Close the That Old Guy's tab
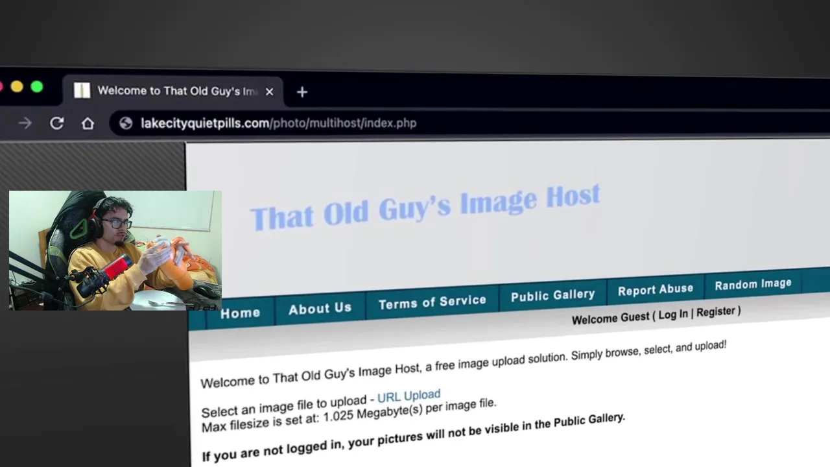The image size is (830, 467). 269,91
